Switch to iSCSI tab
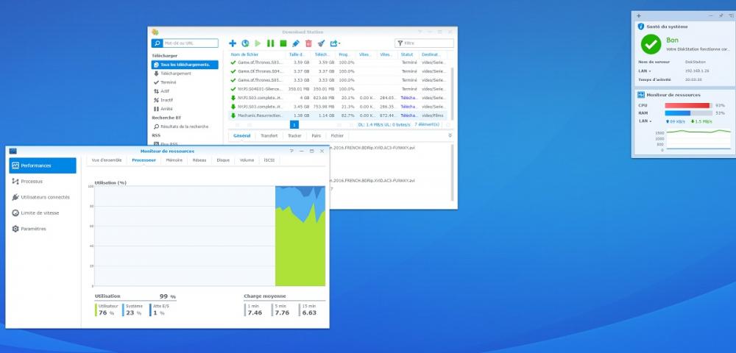736x353 pixels. pyautogui.click(x=269, y=160)
